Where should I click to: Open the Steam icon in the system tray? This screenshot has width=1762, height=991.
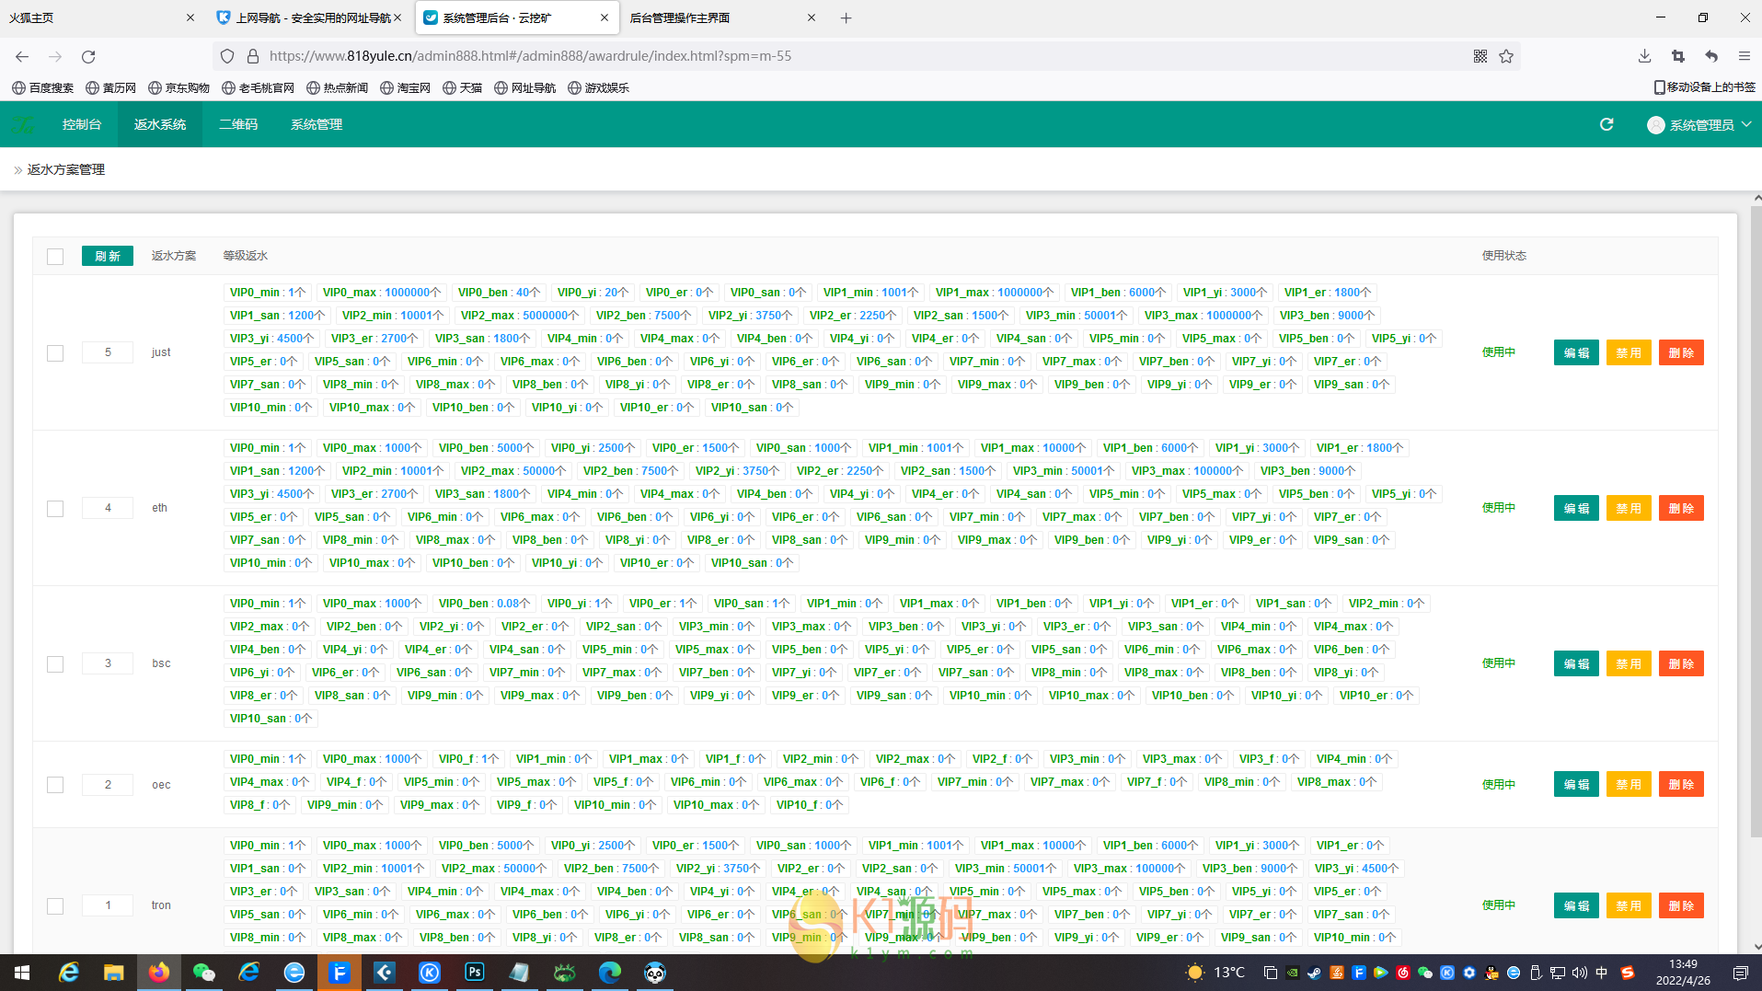click(1314, 973)
